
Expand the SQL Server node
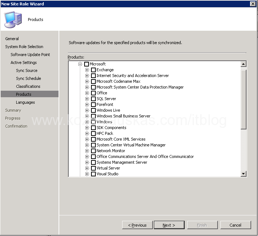point(87,99)
